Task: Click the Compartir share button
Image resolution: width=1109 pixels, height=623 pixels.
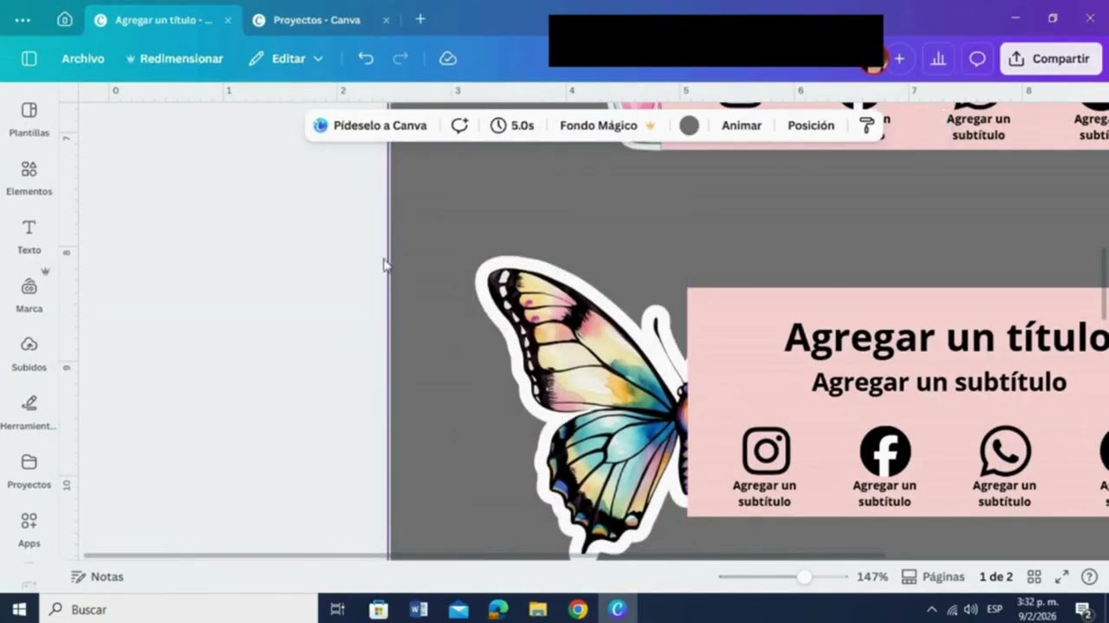Action: tap(1051, 58)
